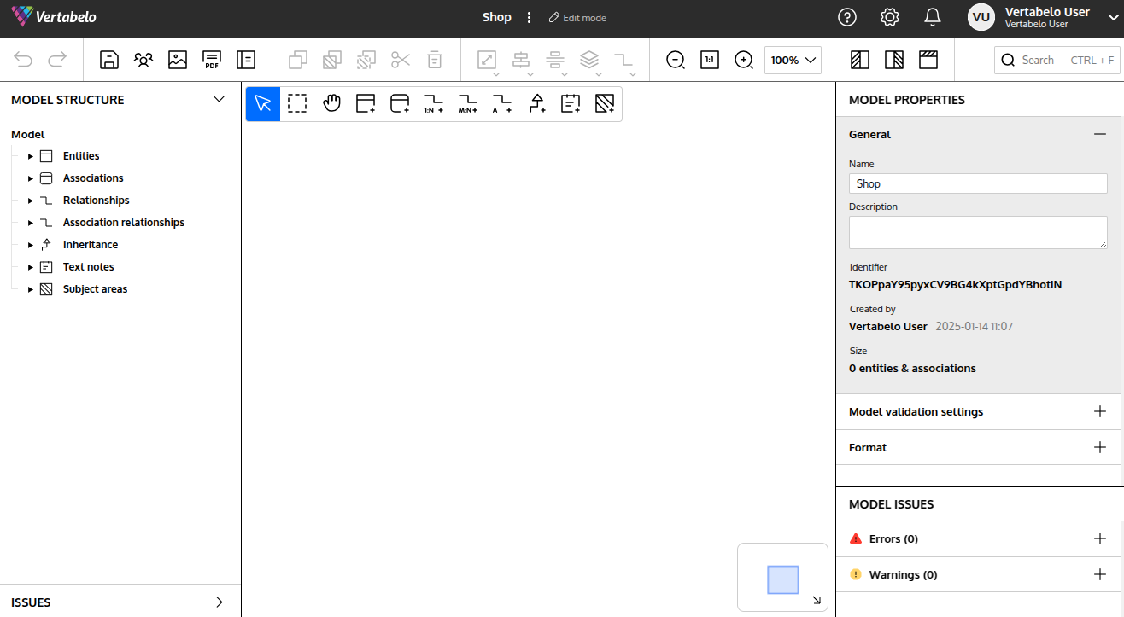Activate the hand pan tool
This screenshot has height=617, width=1124.
pos(331,104)
